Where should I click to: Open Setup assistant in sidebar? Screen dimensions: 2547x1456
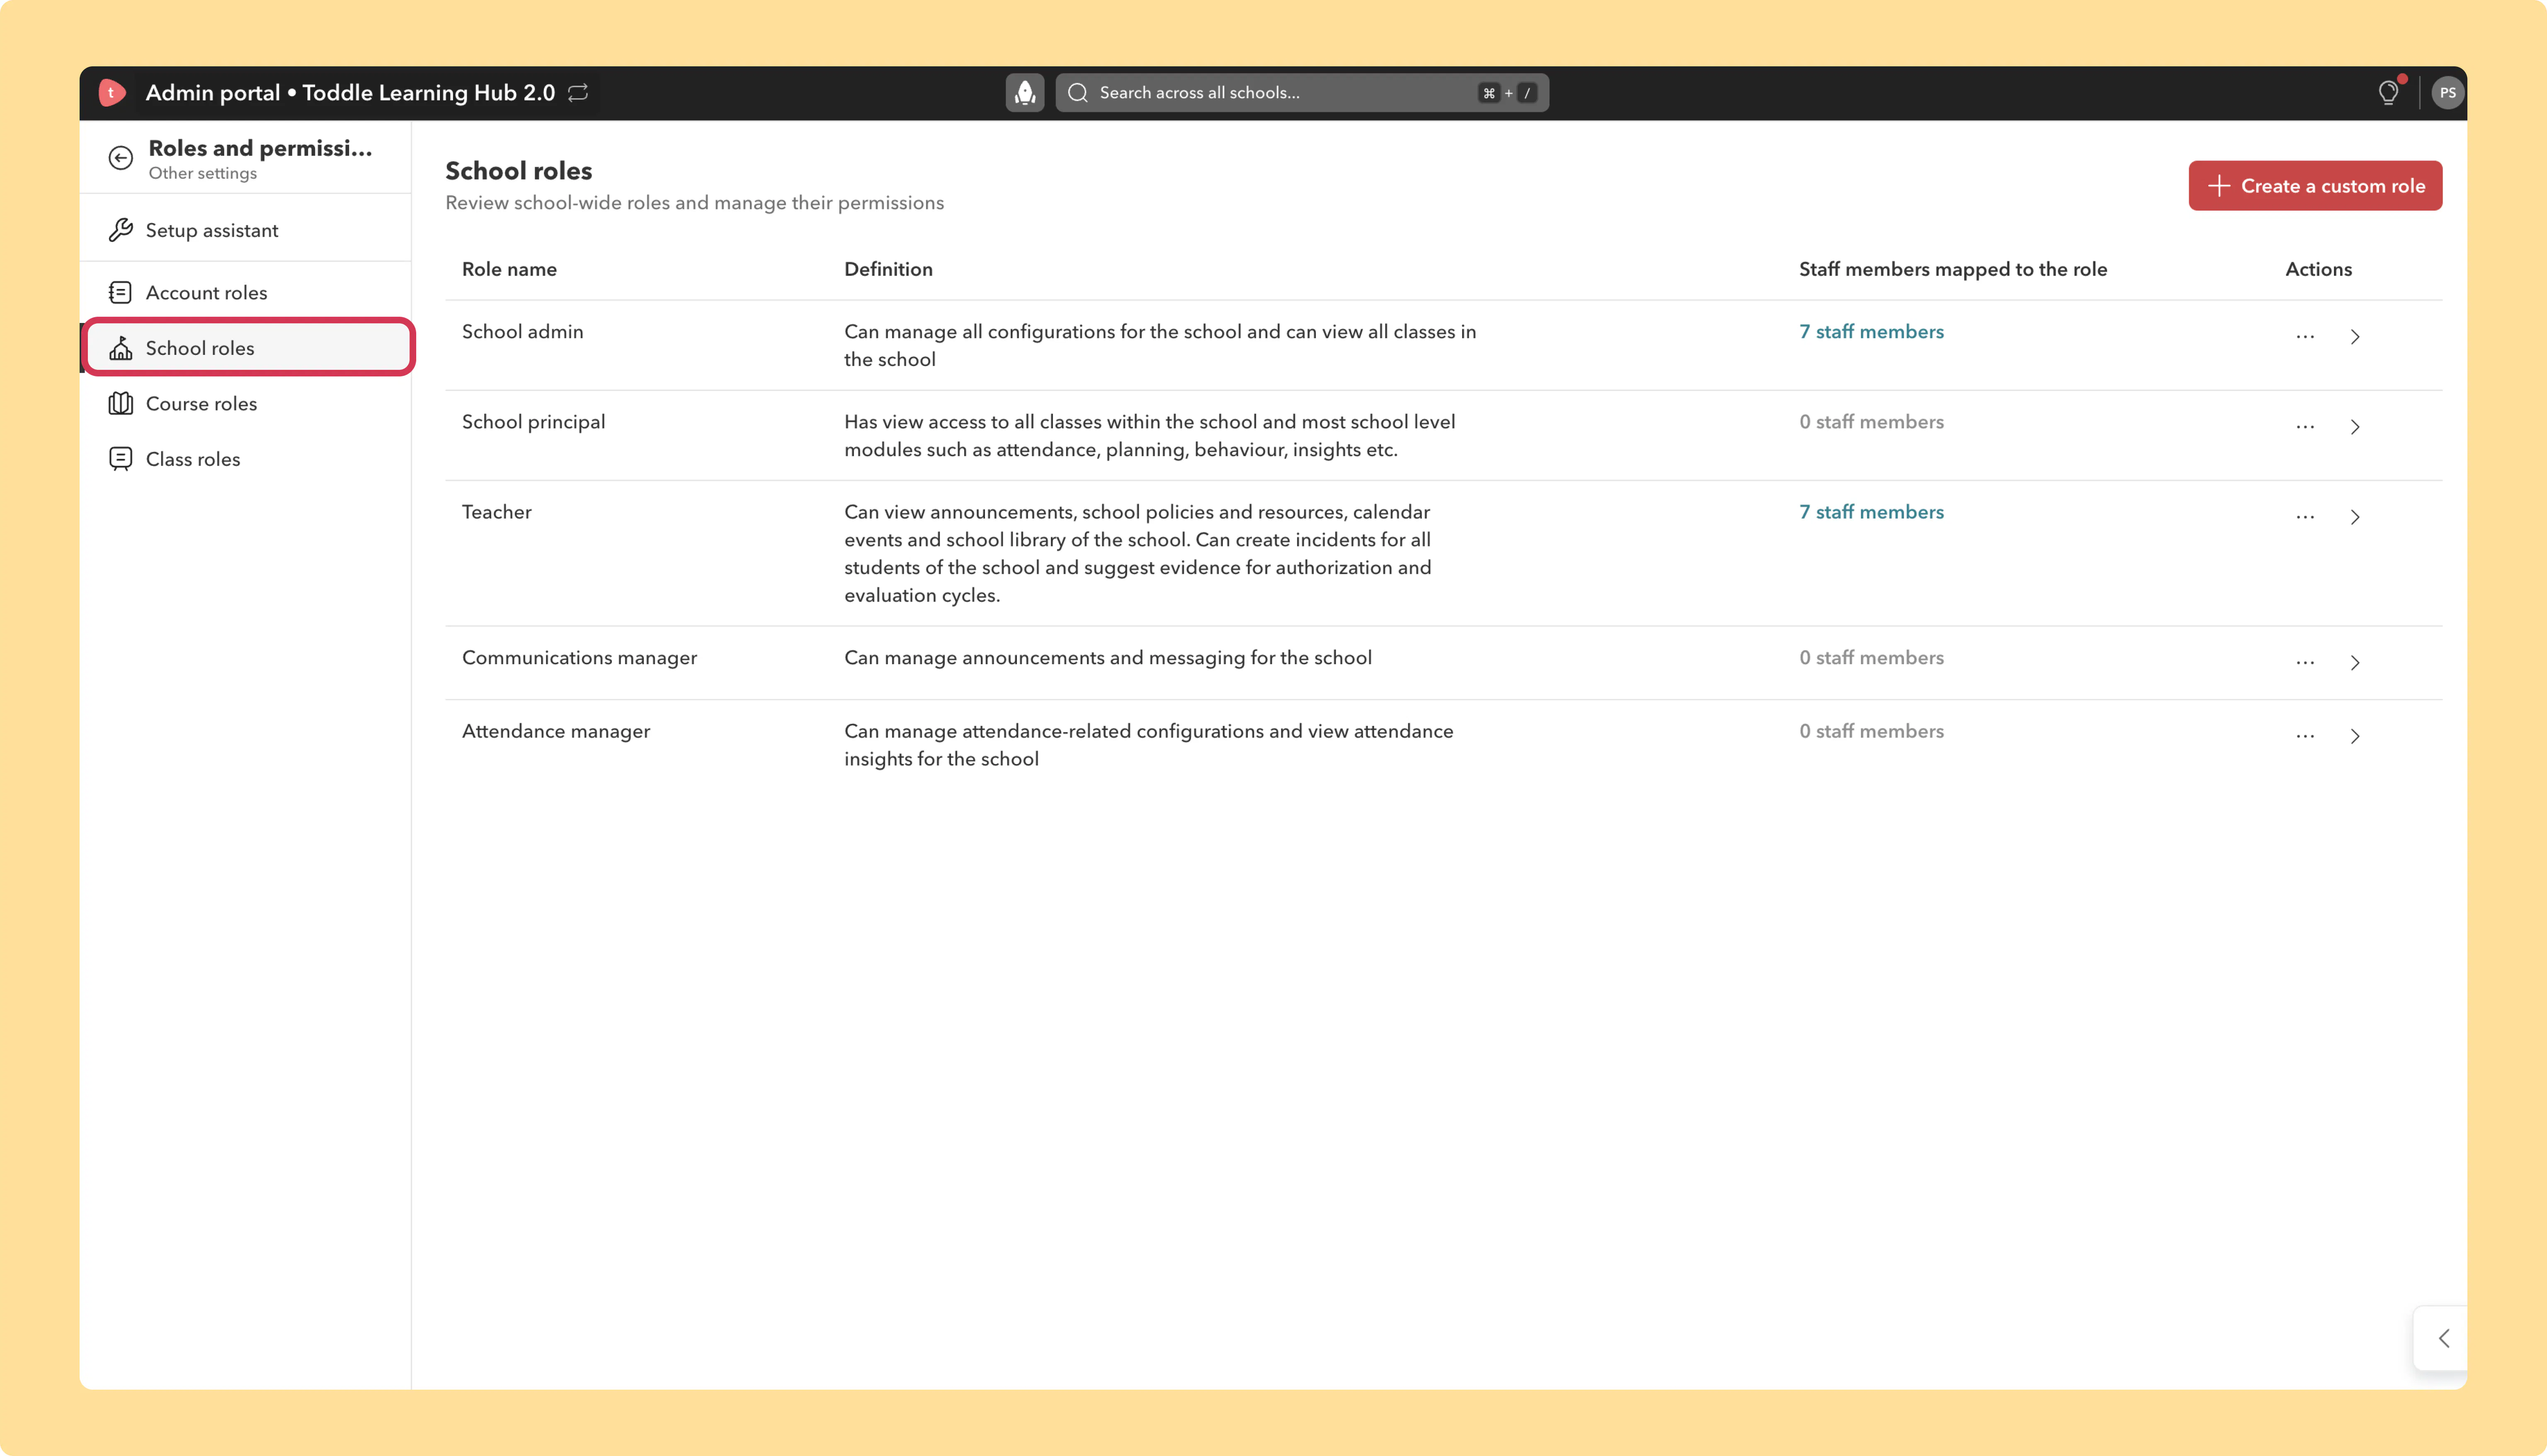246,230
